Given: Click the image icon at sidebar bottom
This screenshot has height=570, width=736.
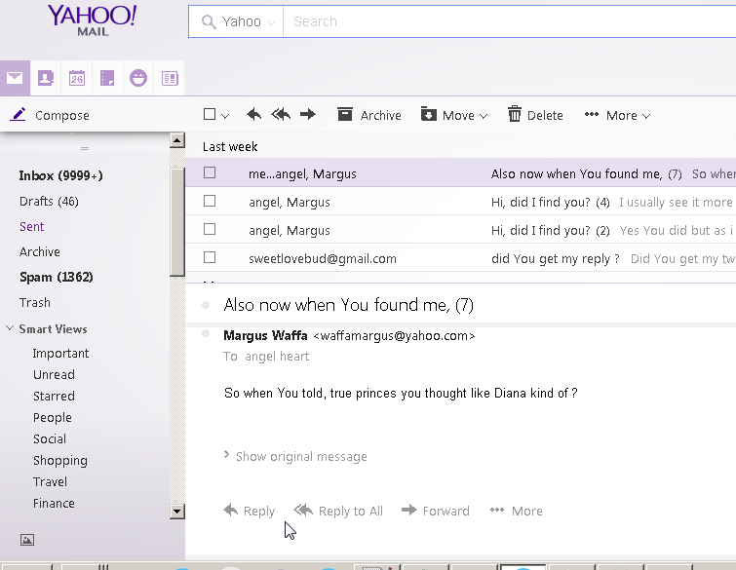Looking at the screenshot, I should pyautogui.click(x=27, y=540).
